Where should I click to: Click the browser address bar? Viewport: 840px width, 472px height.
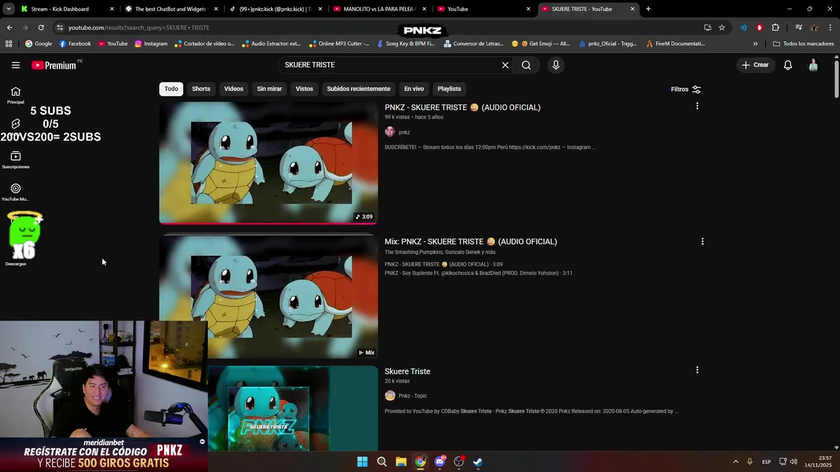pos(374,28)
